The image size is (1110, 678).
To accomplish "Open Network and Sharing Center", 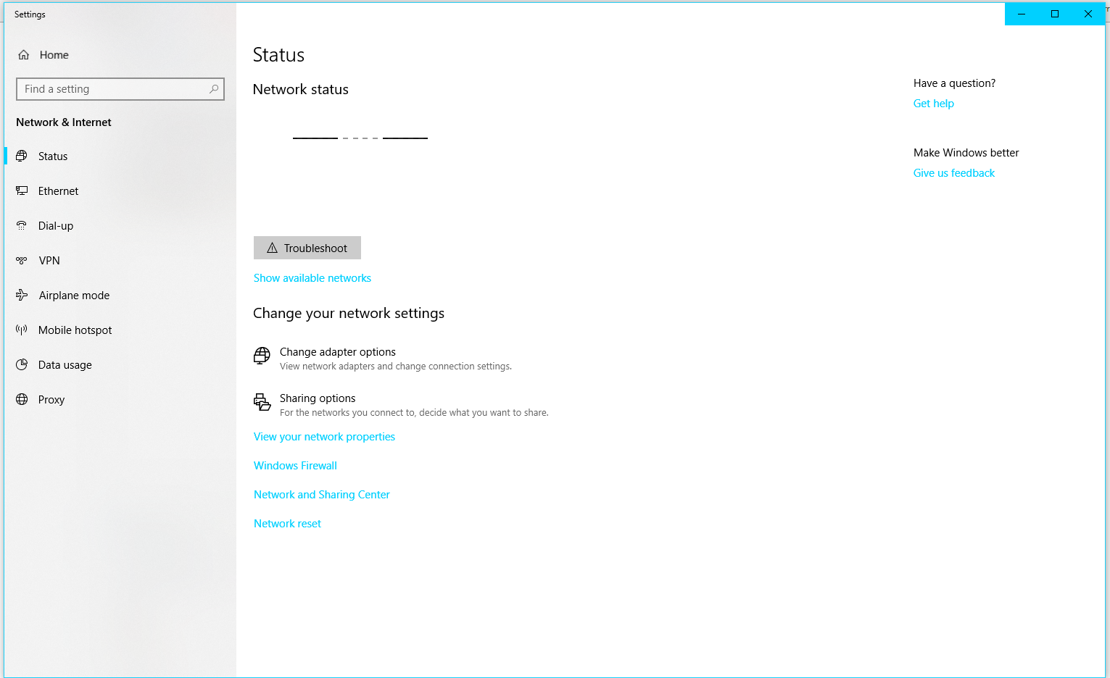I will [322, 495].
